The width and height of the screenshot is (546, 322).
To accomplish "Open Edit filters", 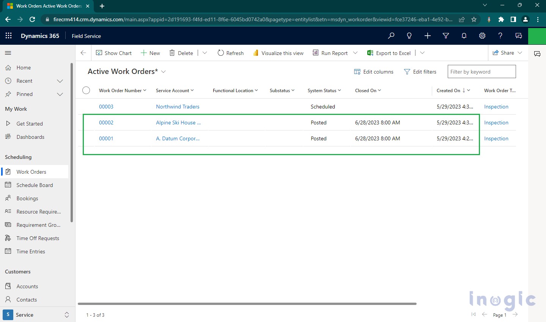I will [420, 71].
